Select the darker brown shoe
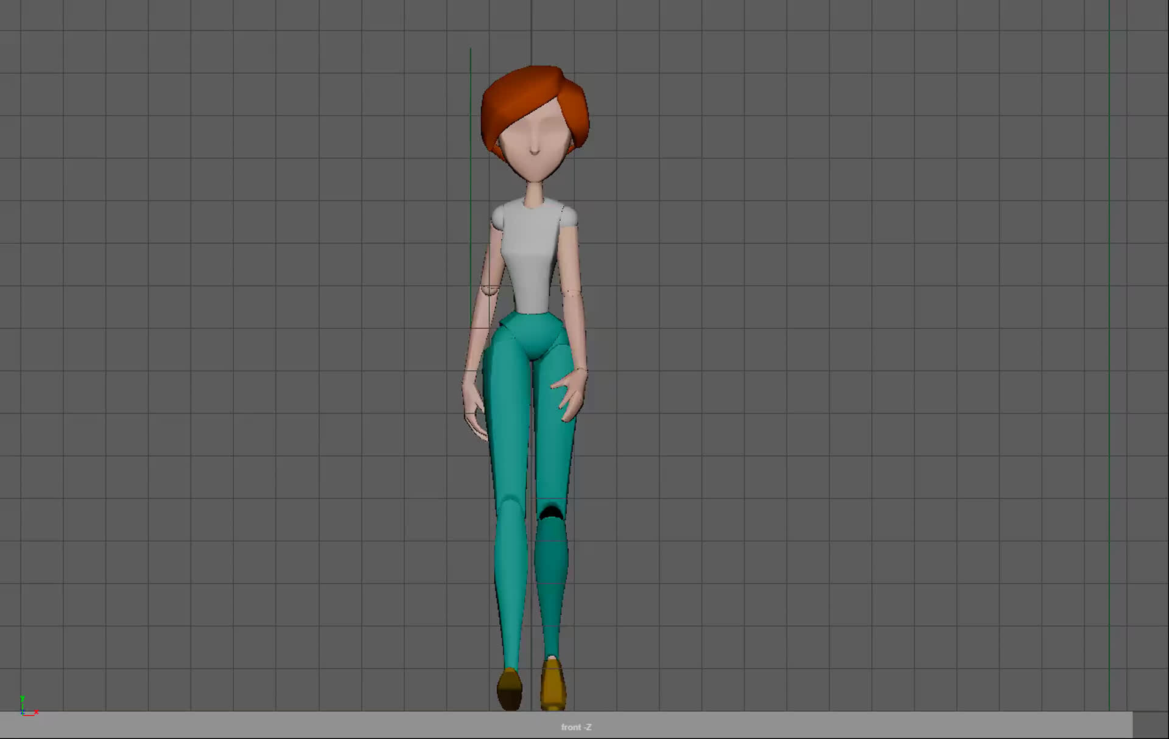This screenshot has width=1169, height=739. coord(510,689)
